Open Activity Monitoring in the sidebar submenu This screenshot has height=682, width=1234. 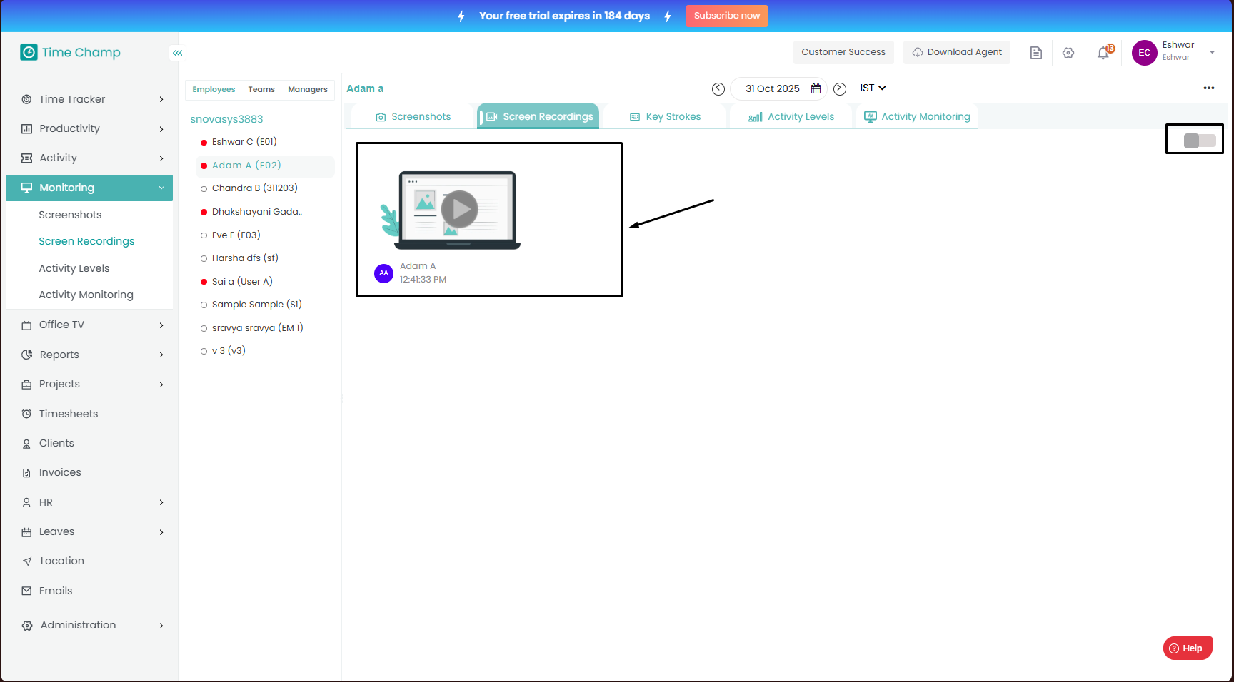(86, 295)
